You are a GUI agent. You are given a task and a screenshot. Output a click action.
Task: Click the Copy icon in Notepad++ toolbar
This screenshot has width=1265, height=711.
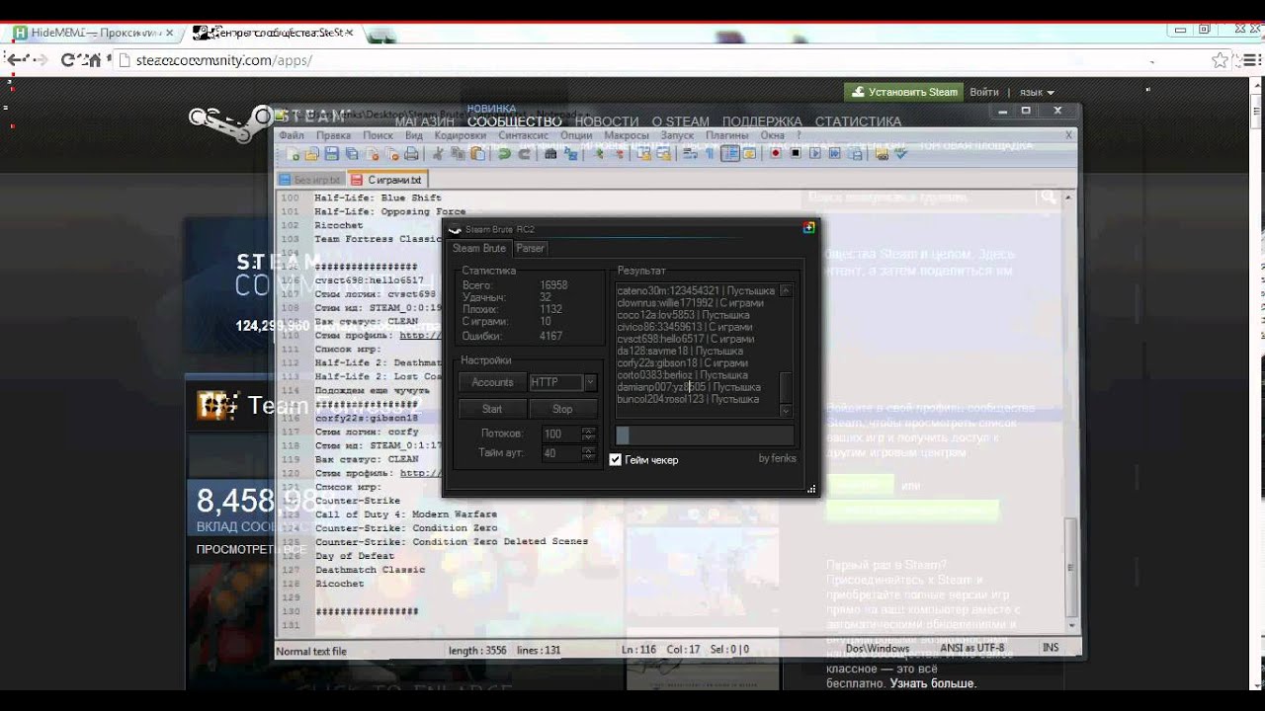pos(459,153)
